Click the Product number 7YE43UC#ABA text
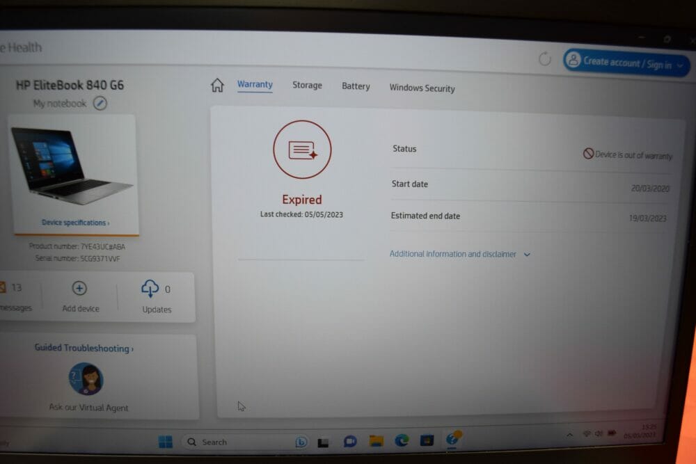Image resolution: width=696 pixels, height=464 pixels. click(77, 247)
